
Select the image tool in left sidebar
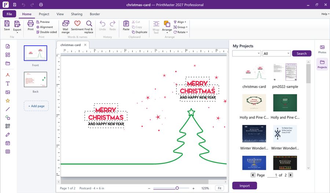click(x=8, y=92)
